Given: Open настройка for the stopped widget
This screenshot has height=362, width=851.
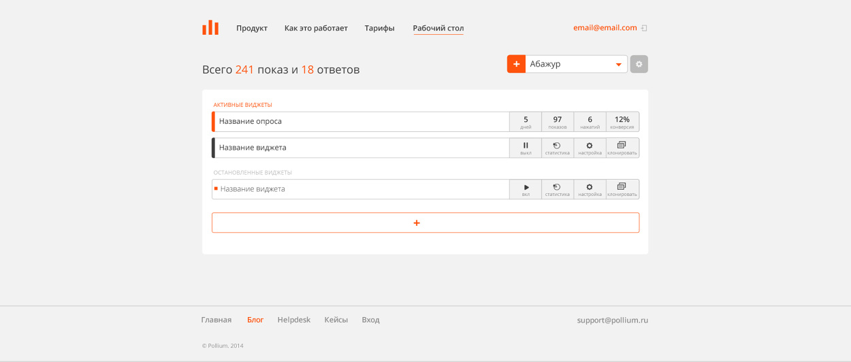Looking at the screenshot, I should (590, 189).
